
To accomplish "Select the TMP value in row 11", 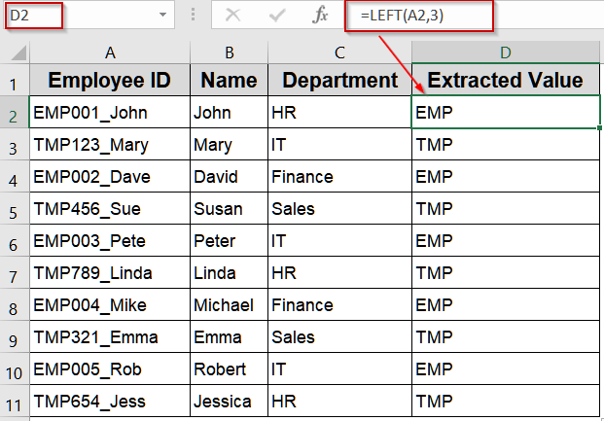I will point(506,401).
